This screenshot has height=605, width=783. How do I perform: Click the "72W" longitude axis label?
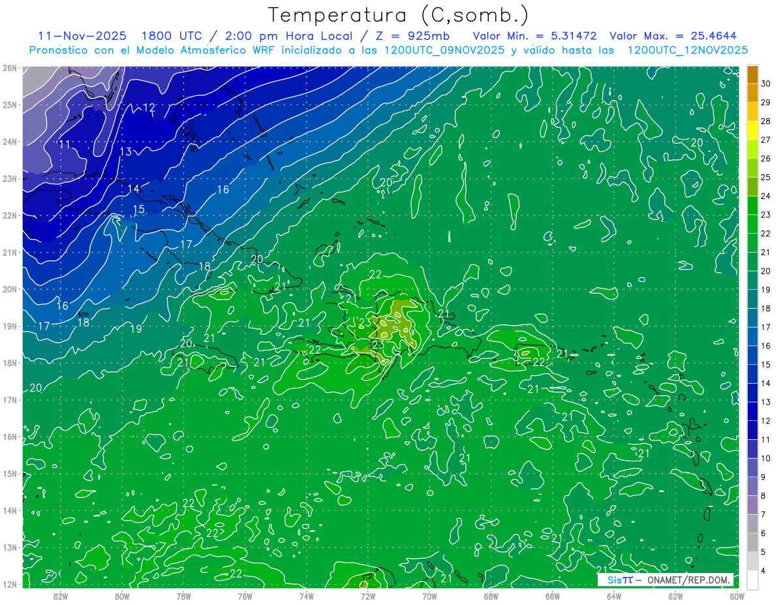click(367, 596)
